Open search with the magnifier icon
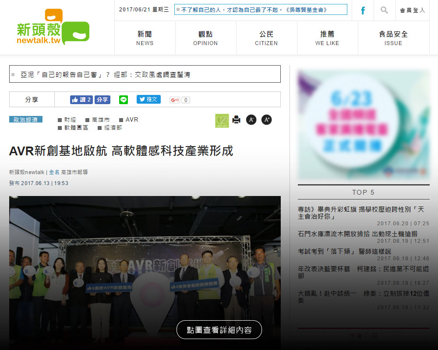The width and height of the screenshot is (438, 350). [384, 10]
